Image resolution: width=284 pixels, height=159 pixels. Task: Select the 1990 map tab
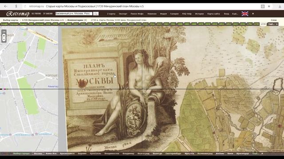point(55,24)
